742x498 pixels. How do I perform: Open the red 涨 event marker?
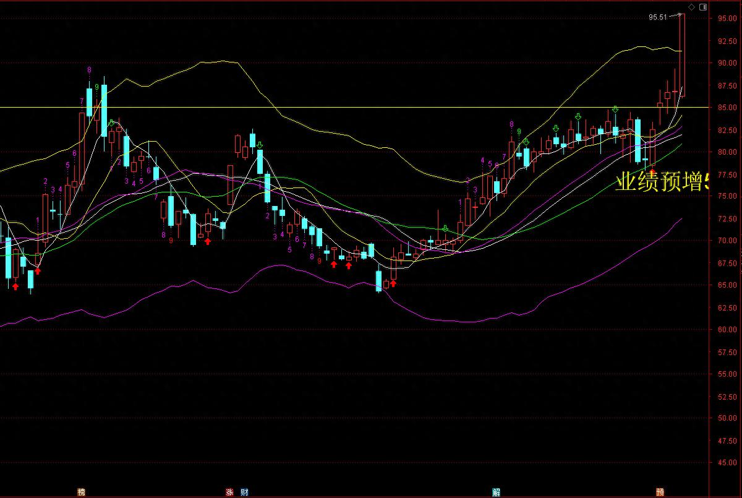pos(230,492)
